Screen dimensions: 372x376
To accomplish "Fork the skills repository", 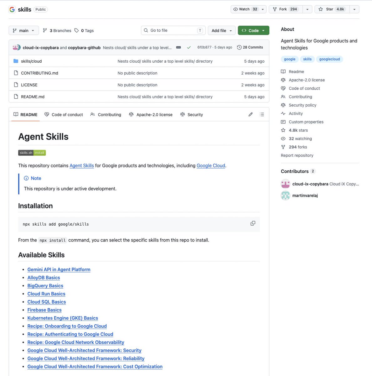I will pyautogui.click(x=286, y=9).
